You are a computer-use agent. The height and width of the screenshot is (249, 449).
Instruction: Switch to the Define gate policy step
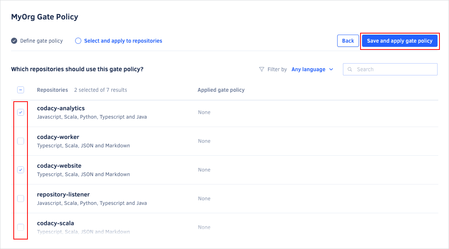pos(40,41)
